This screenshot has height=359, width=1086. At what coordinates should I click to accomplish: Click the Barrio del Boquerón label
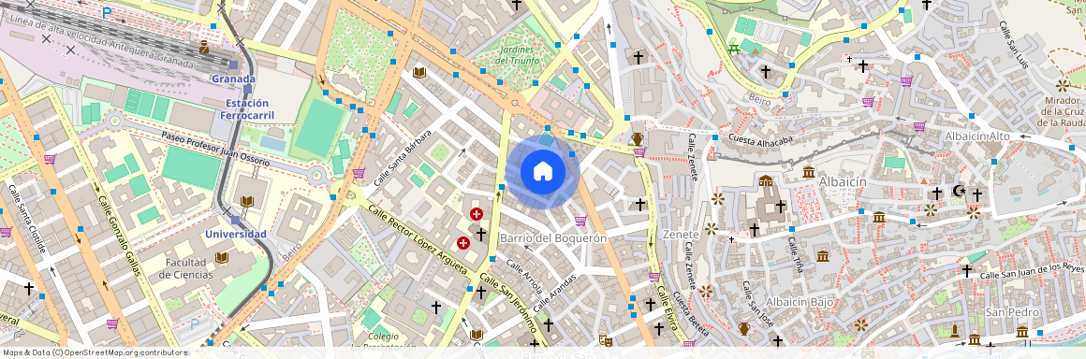coord(553,238)
